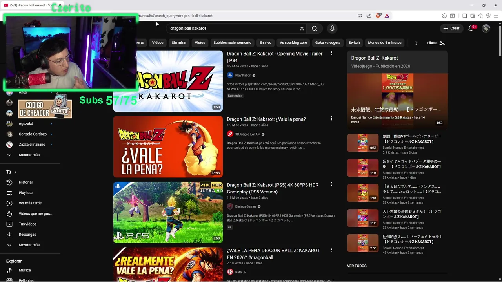Open Ver más tarde in sidebar

coord(30,203)
